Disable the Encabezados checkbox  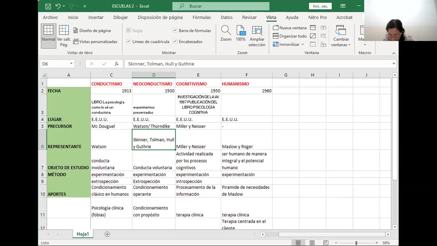point(175,41)
